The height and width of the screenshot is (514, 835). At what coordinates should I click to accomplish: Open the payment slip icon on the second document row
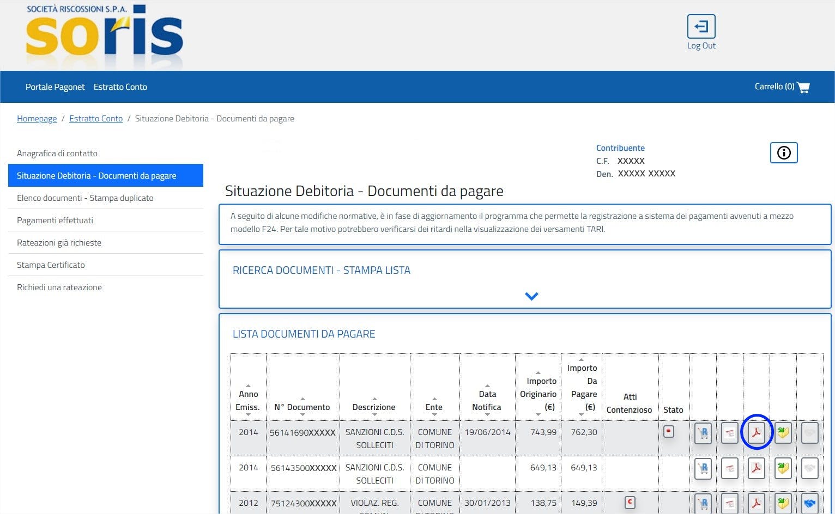click(x=729, y=468)
